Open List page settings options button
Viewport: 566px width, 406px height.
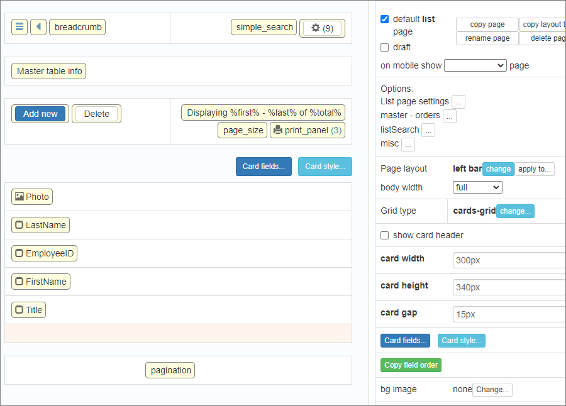click(x=458, y=102)
